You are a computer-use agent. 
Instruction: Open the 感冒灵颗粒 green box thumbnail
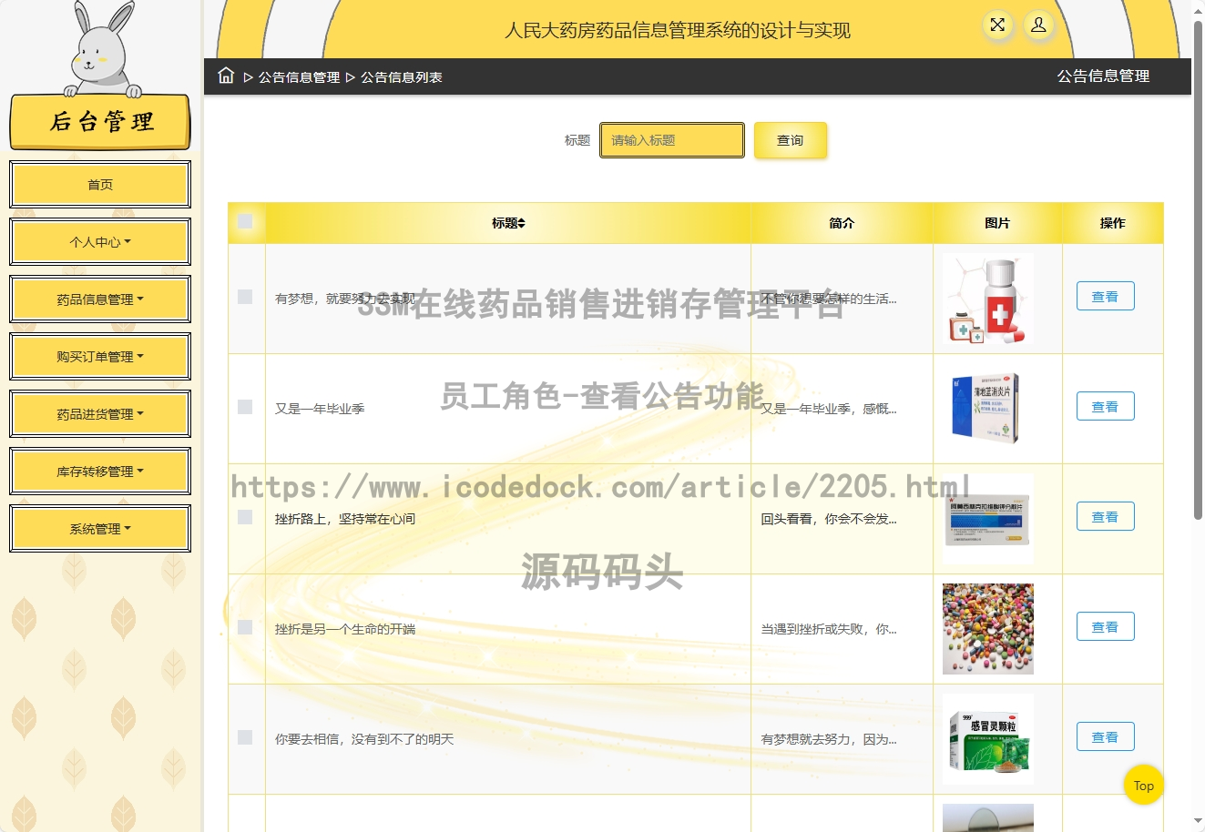tap(988, 739)
